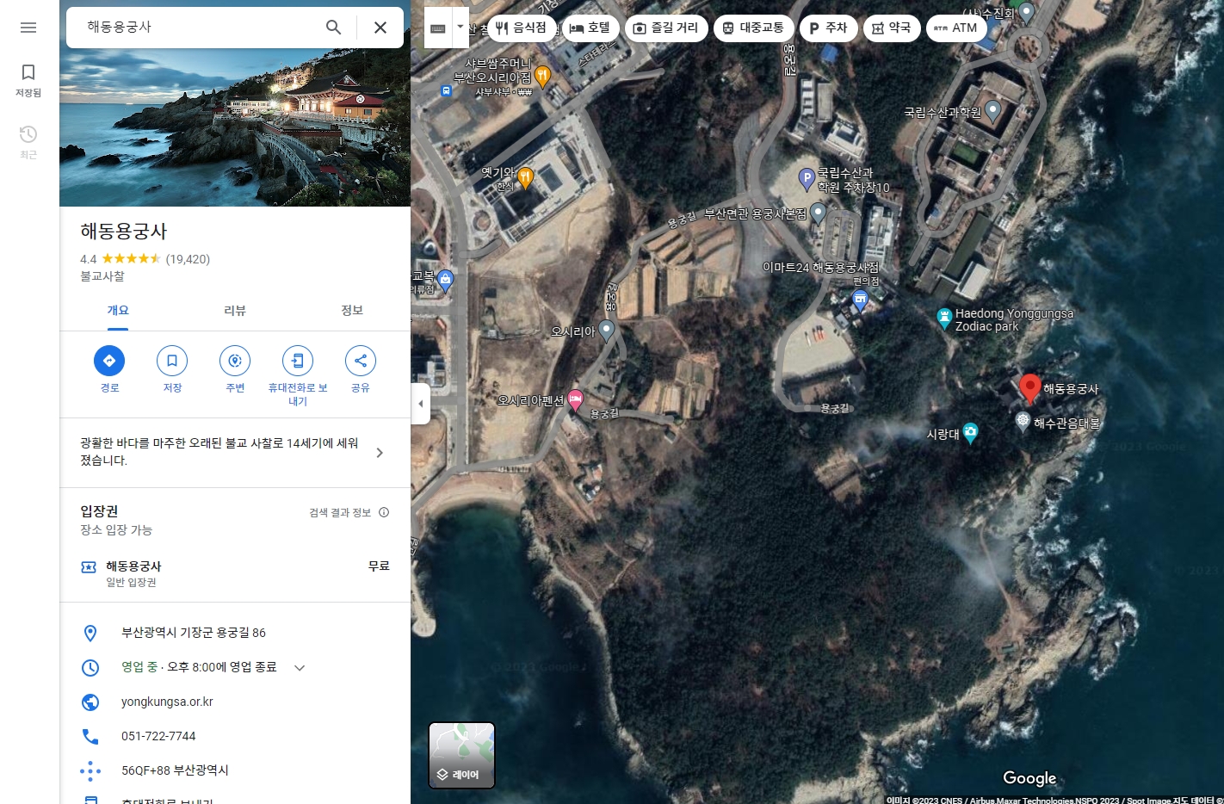Copy the plus code 56QF+88 부산광역시
Screen dimensions: 1224x804
(x=175, y=770)
